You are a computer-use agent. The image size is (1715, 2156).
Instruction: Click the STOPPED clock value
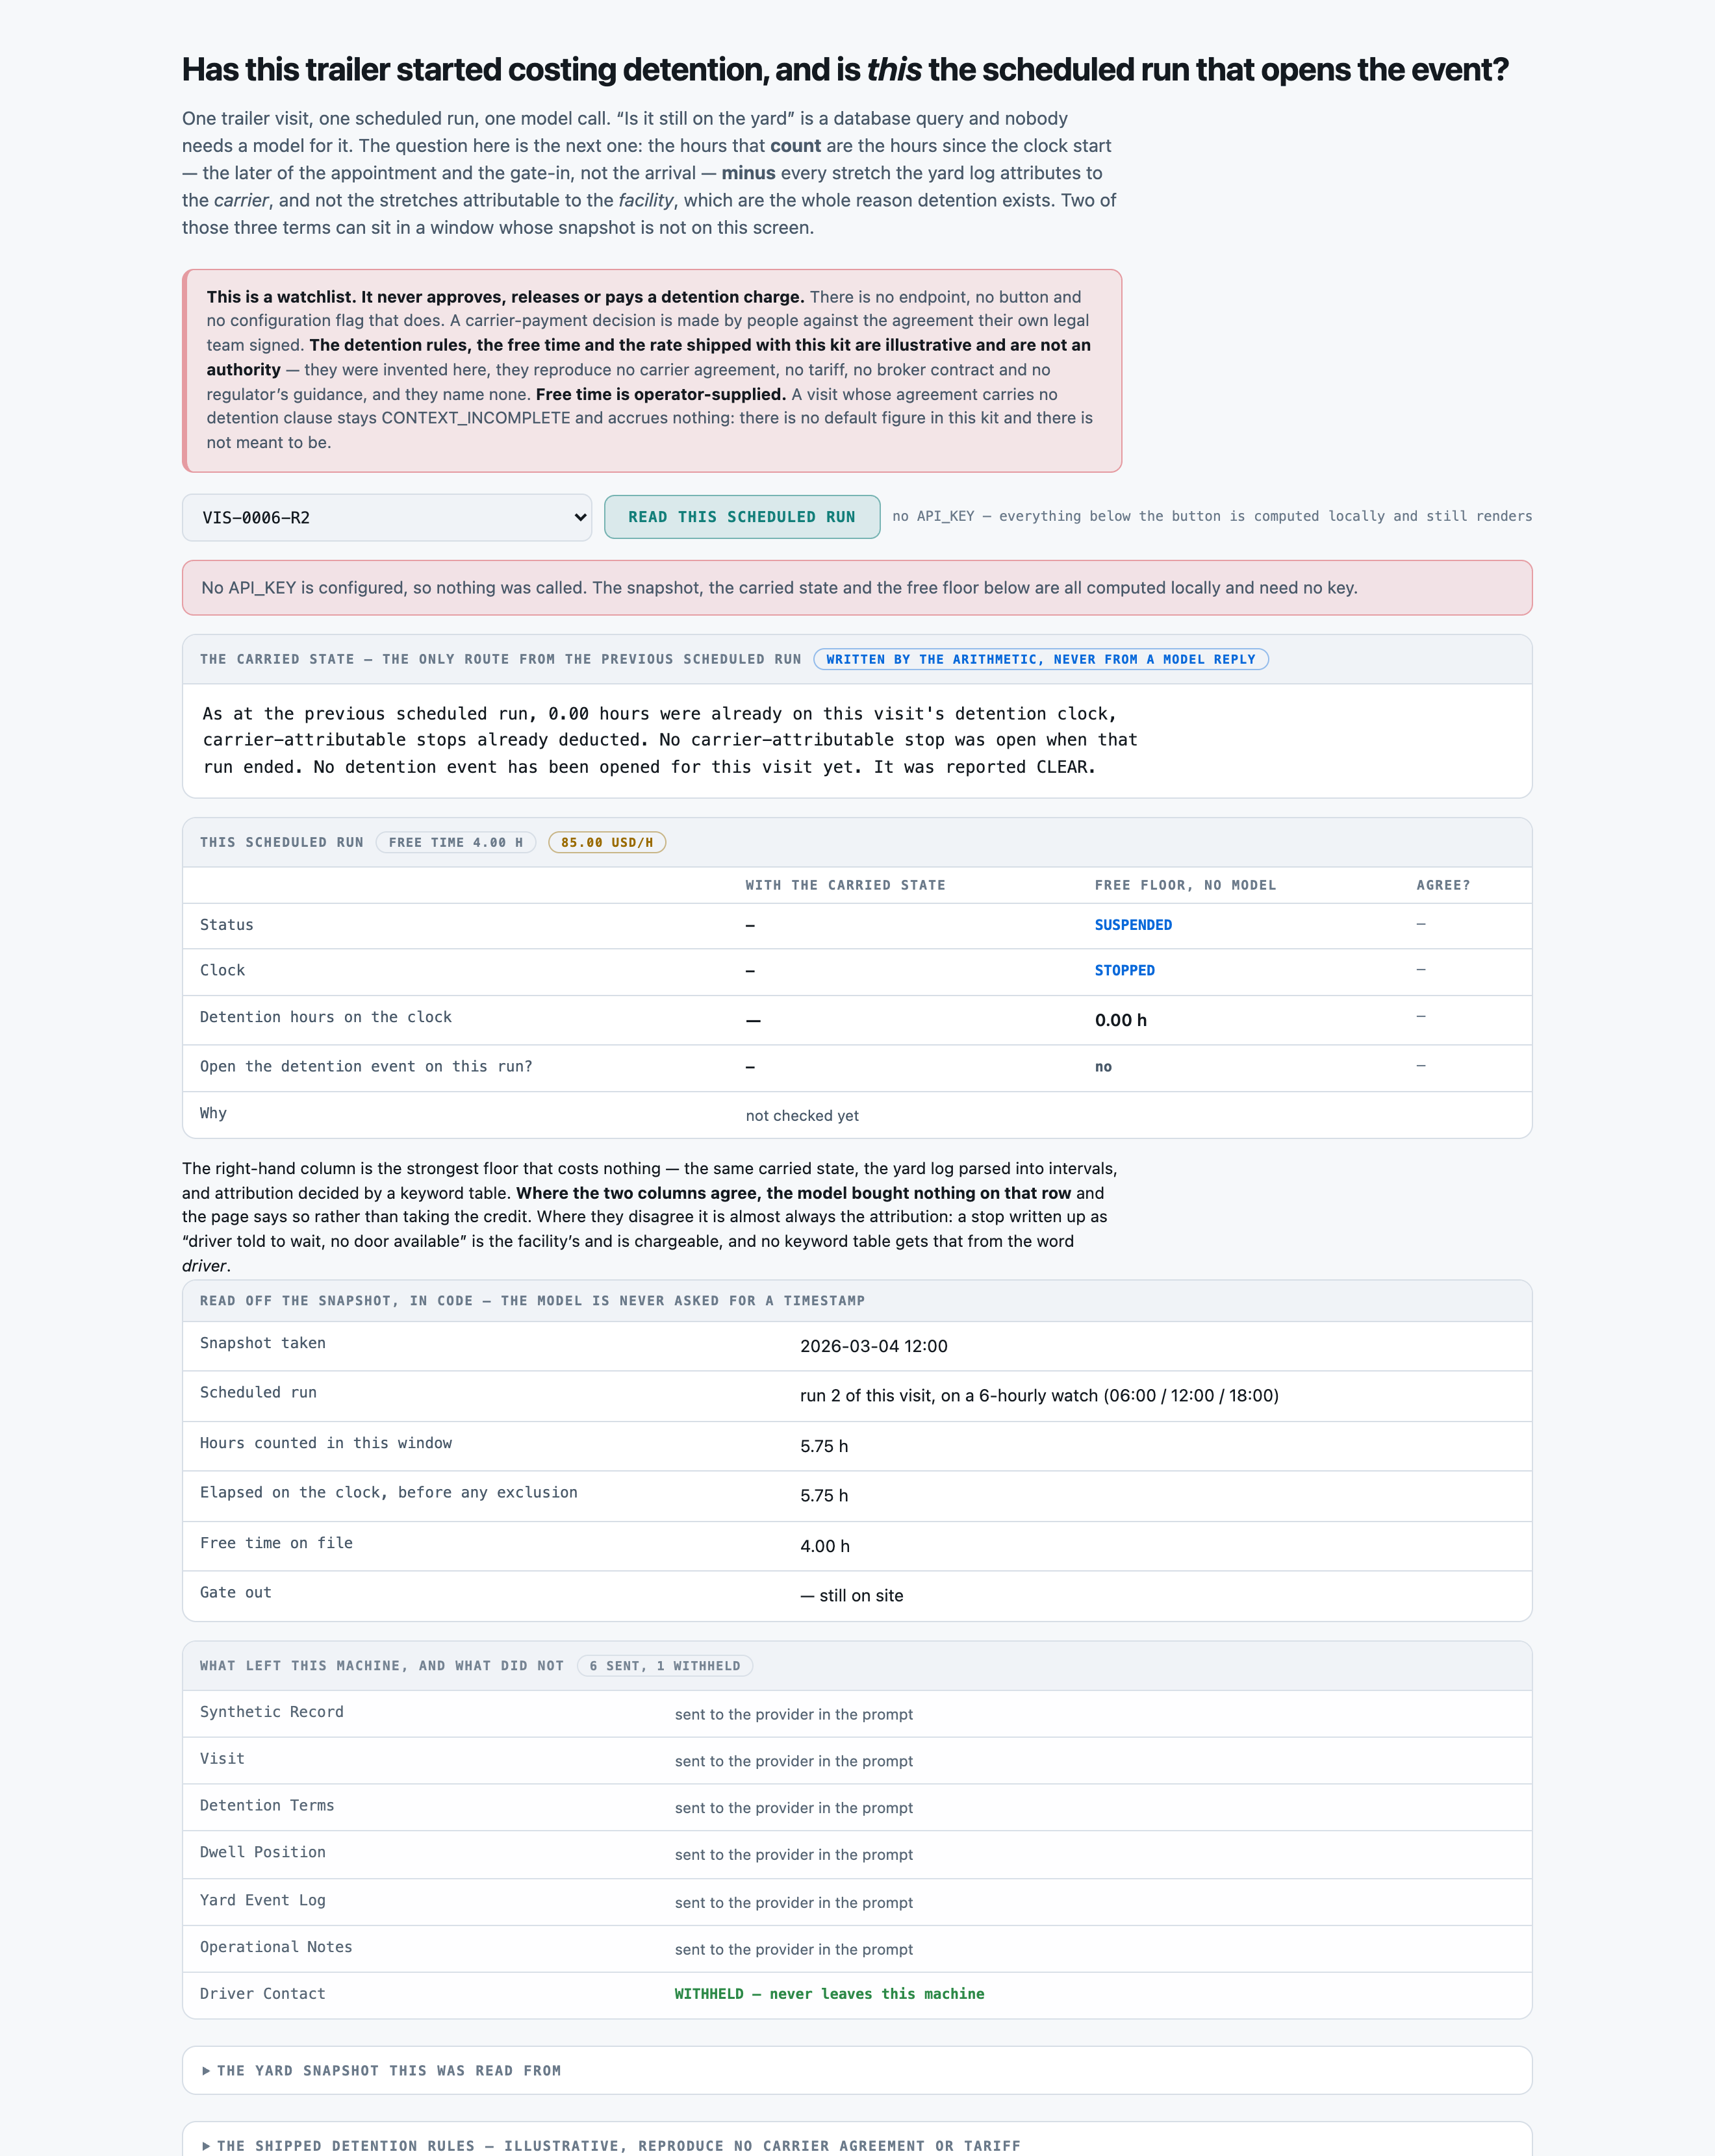(1124, 970)
